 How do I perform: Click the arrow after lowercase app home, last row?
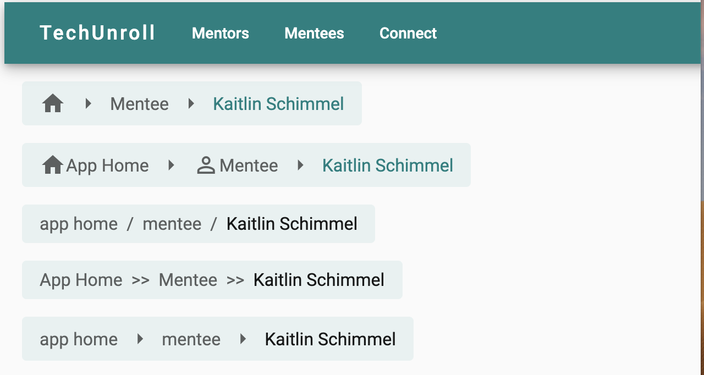click(140, 339)
